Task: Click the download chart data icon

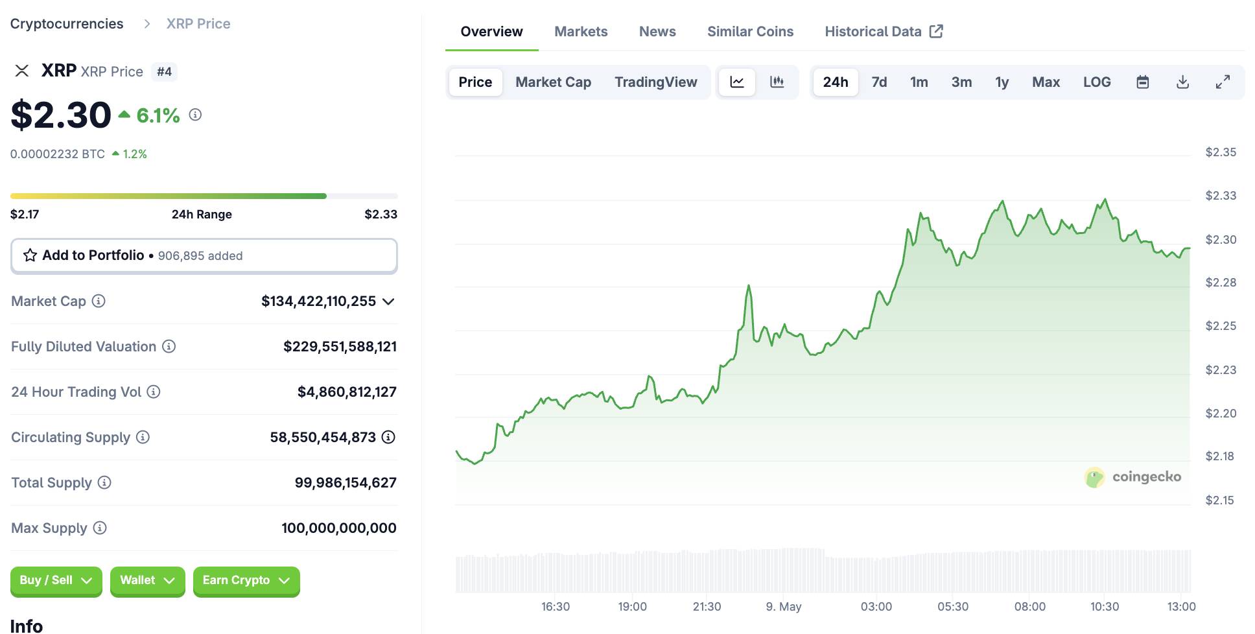Action: click(x=1182, y=82)
